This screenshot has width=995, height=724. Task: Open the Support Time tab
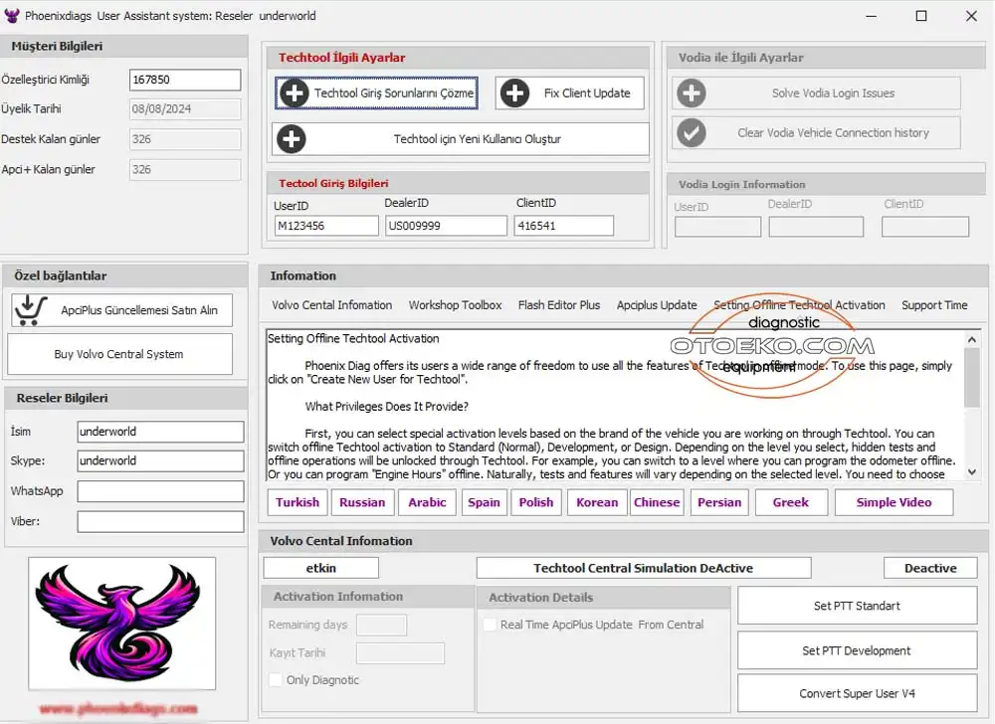point(933,305)
